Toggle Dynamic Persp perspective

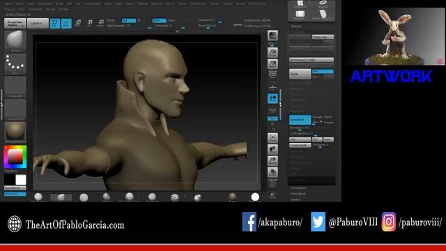pos(272,75)
